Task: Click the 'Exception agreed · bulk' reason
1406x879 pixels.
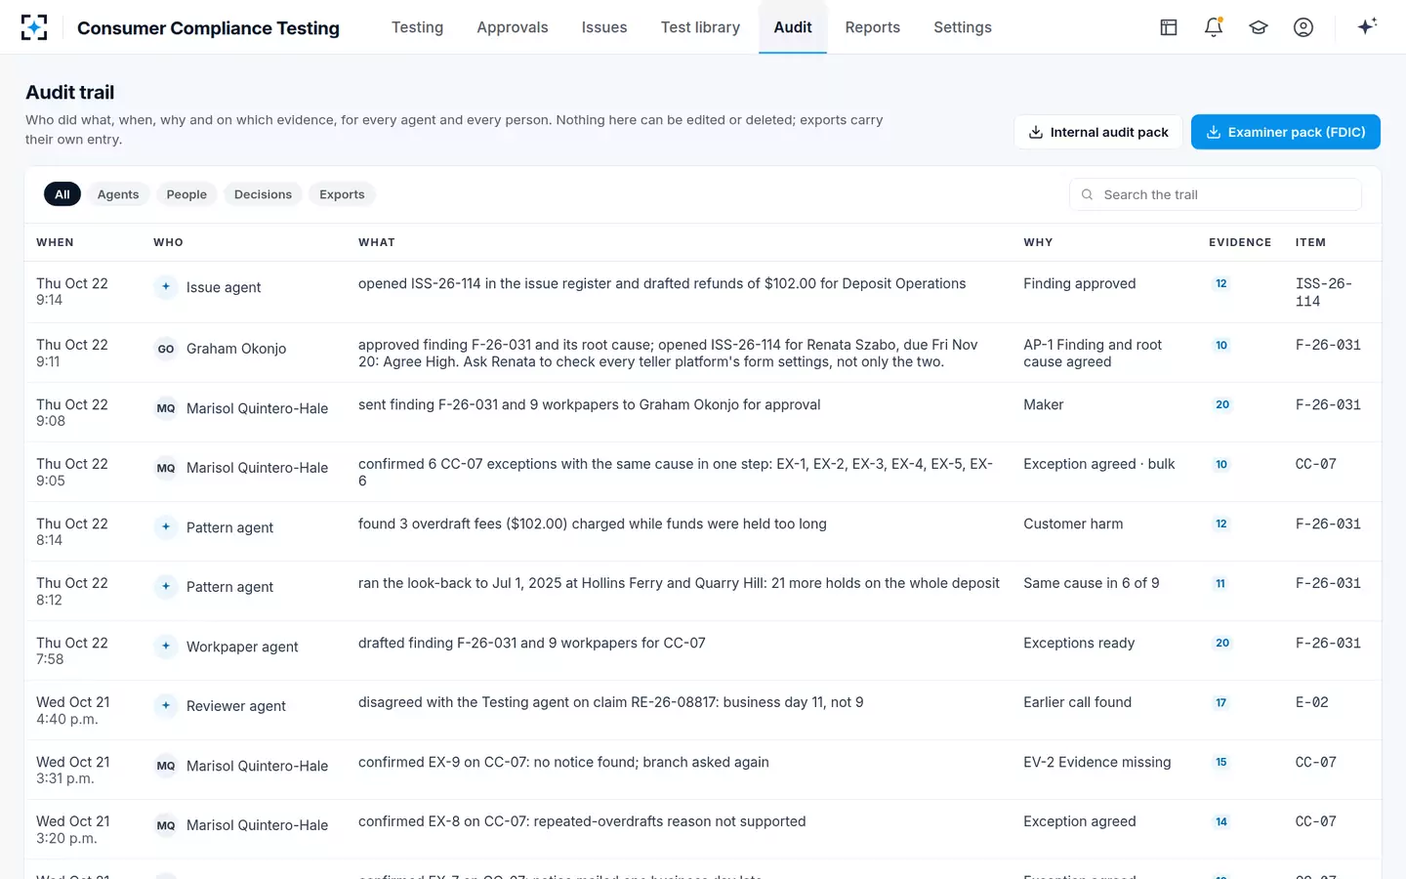Action: point(1099,464)
